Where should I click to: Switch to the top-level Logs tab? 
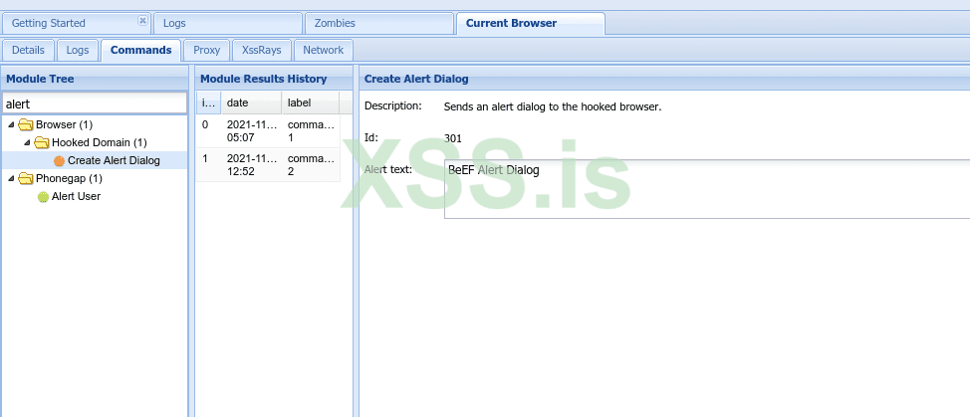(x=228, y=24)
